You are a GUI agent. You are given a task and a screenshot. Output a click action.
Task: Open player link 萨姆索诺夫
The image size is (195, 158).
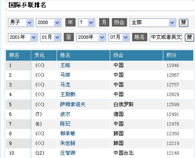click(73, 104)
